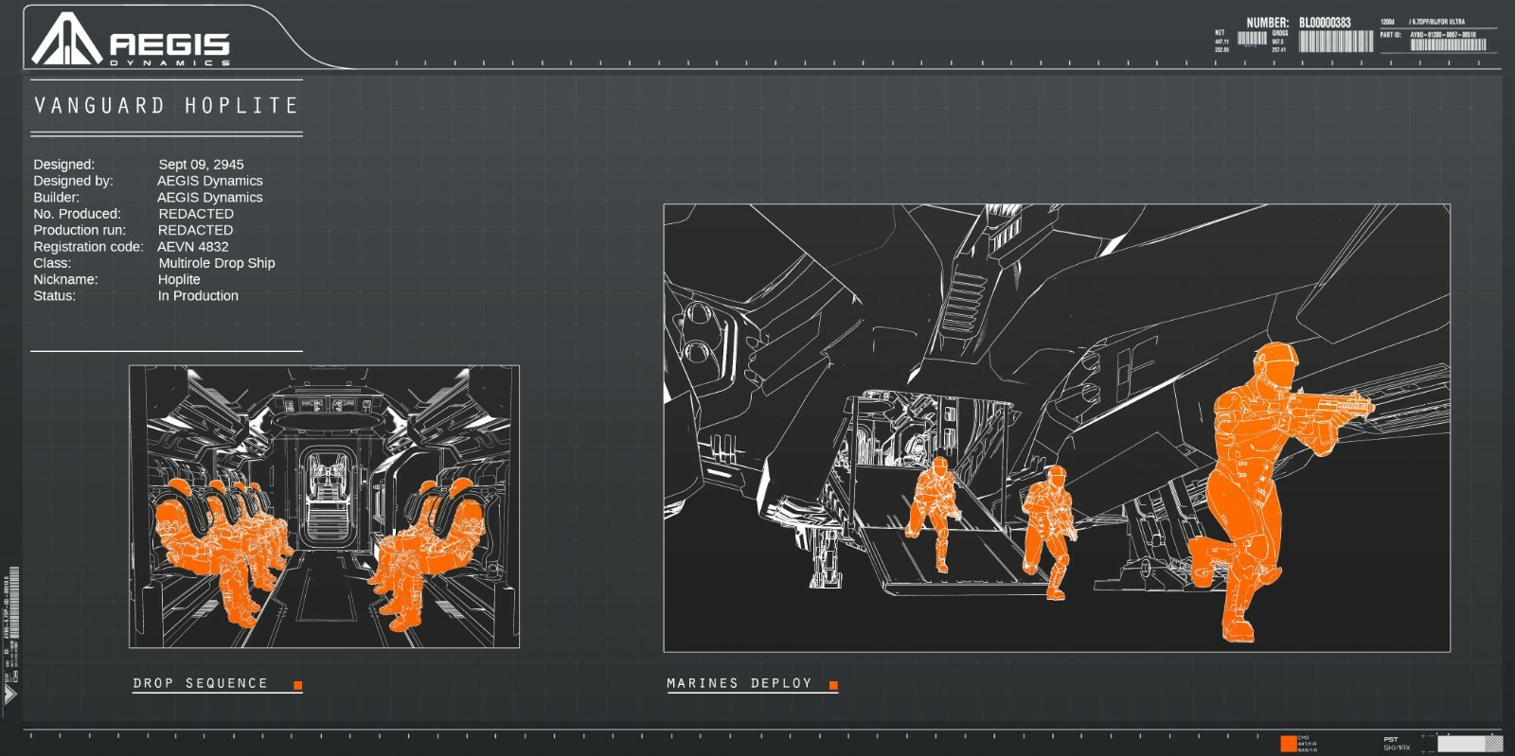
Task: Click REDACTED in Production run row
Action: point(196,230)
